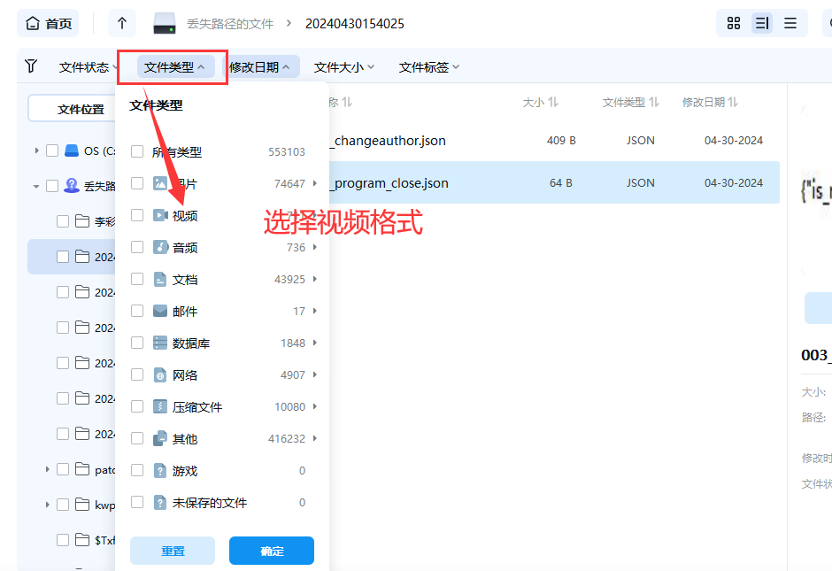Open the 文件大小 size filter dropdown

tap(341, 66)
